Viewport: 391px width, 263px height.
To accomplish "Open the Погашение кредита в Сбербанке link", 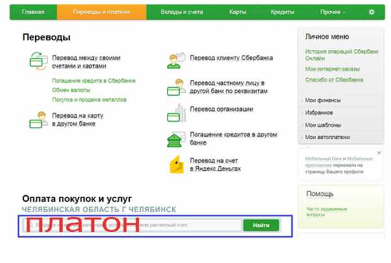I will (94, 81).
